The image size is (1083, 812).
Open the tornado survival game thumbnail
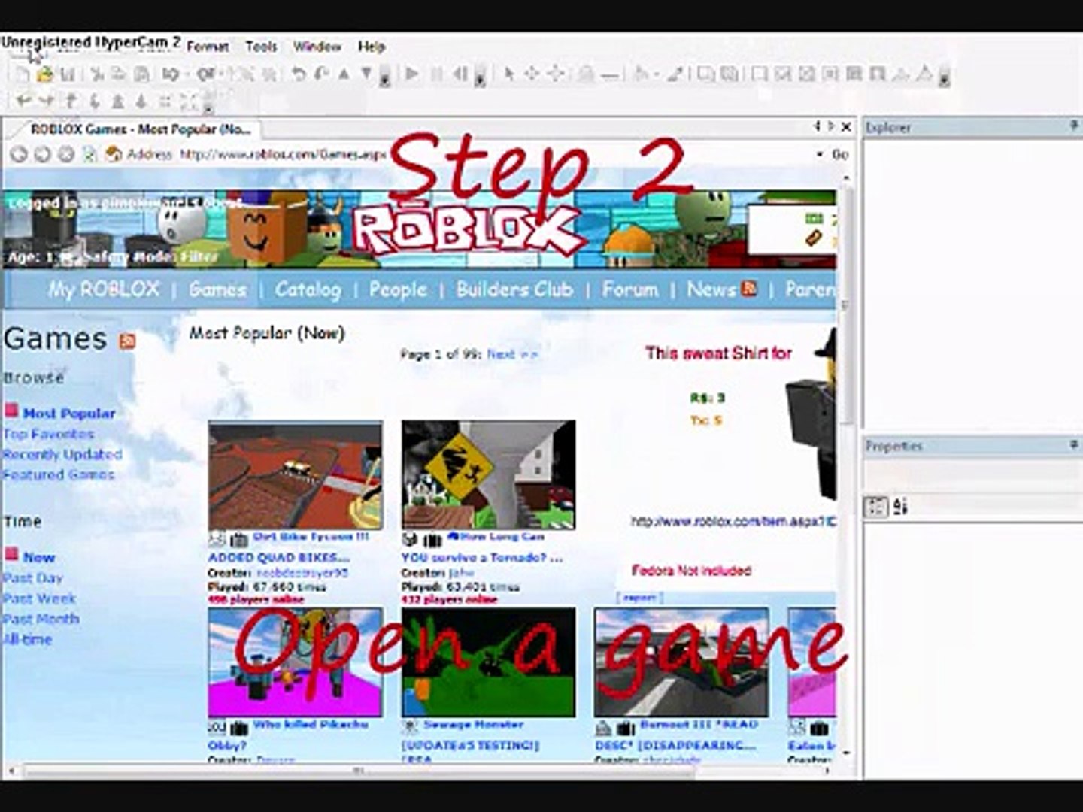click(488, 475)
